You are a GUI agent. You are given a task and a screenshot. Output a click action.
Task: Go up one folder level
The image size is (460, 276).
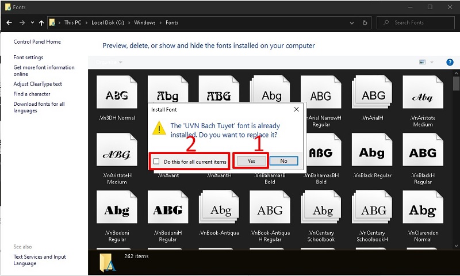coord(41,22)
